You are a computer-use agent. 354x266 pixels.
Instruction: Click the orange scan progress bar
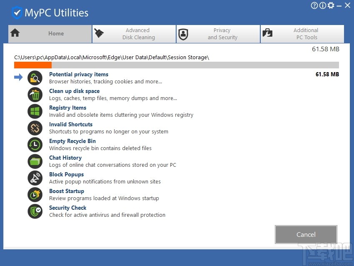pos(32,65)
